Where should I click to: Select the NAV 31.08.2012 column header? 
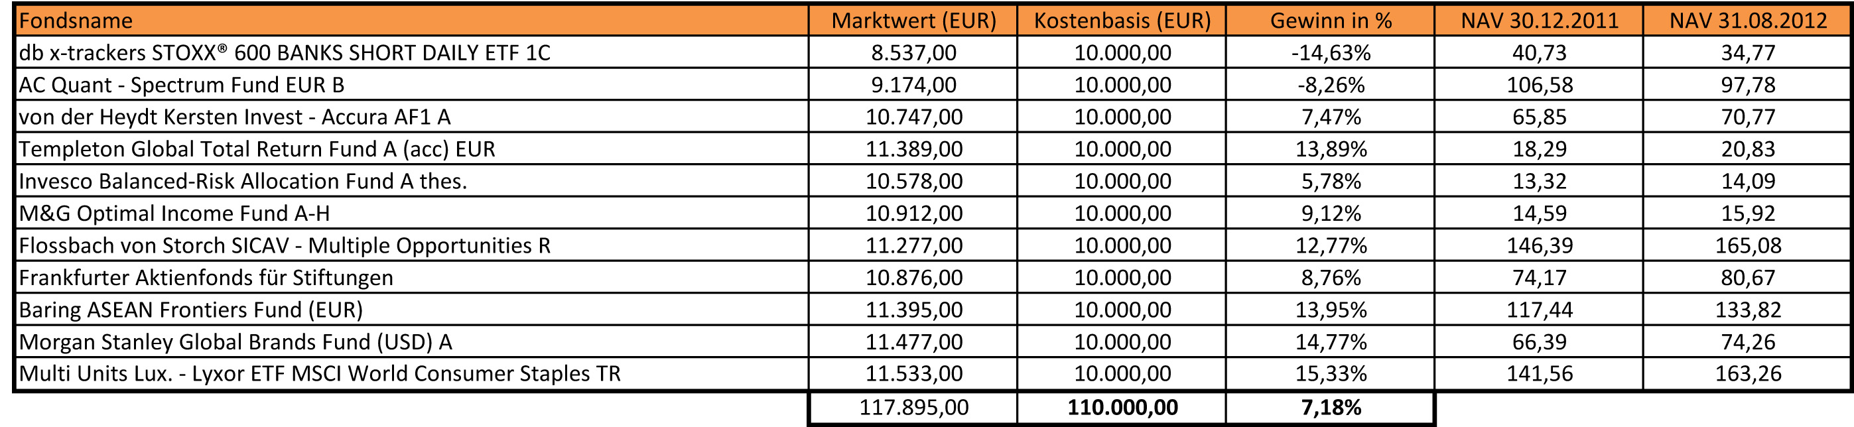pos(1747,21)
